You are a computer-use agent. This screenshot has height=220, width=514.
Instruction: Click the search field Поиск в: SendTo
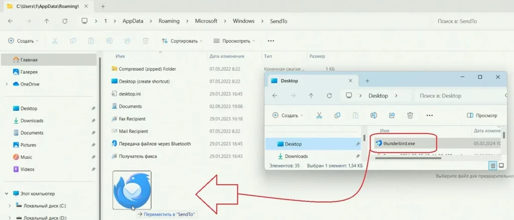pos(472,21)
